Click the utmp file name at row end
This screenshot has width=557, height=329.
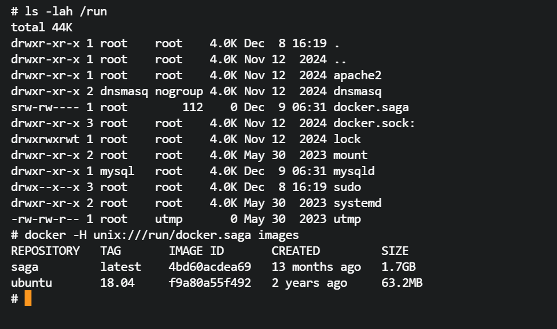(347, 219)
